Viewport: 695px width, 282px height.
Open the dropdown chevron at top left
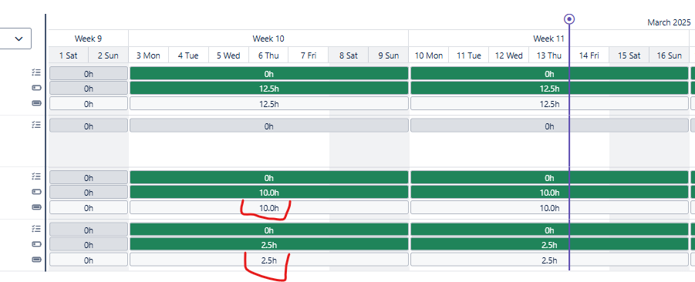pos(19,39)
